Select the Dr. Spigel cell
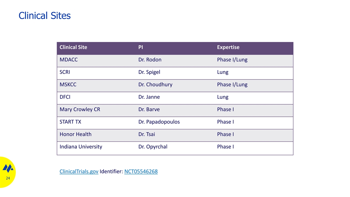 click(149, 72)
